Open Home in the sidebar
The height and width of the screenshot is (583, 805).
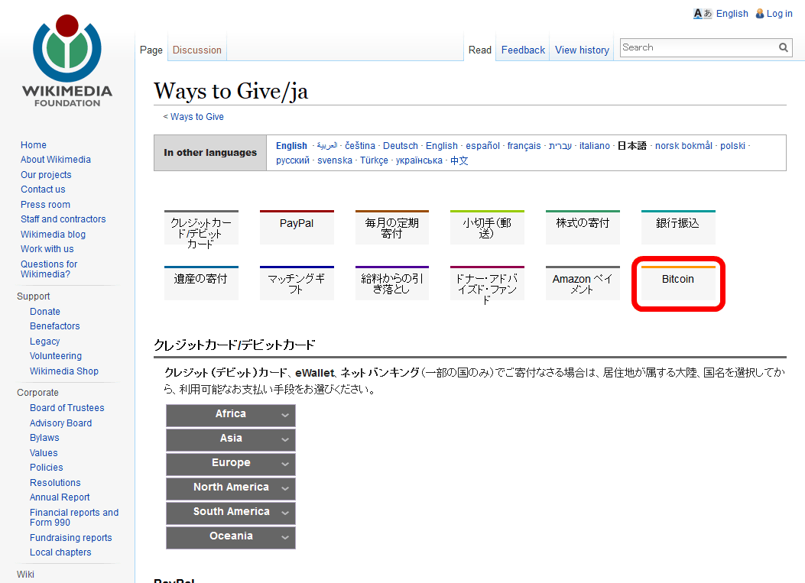pyautogui.click(x=34, y=145)
